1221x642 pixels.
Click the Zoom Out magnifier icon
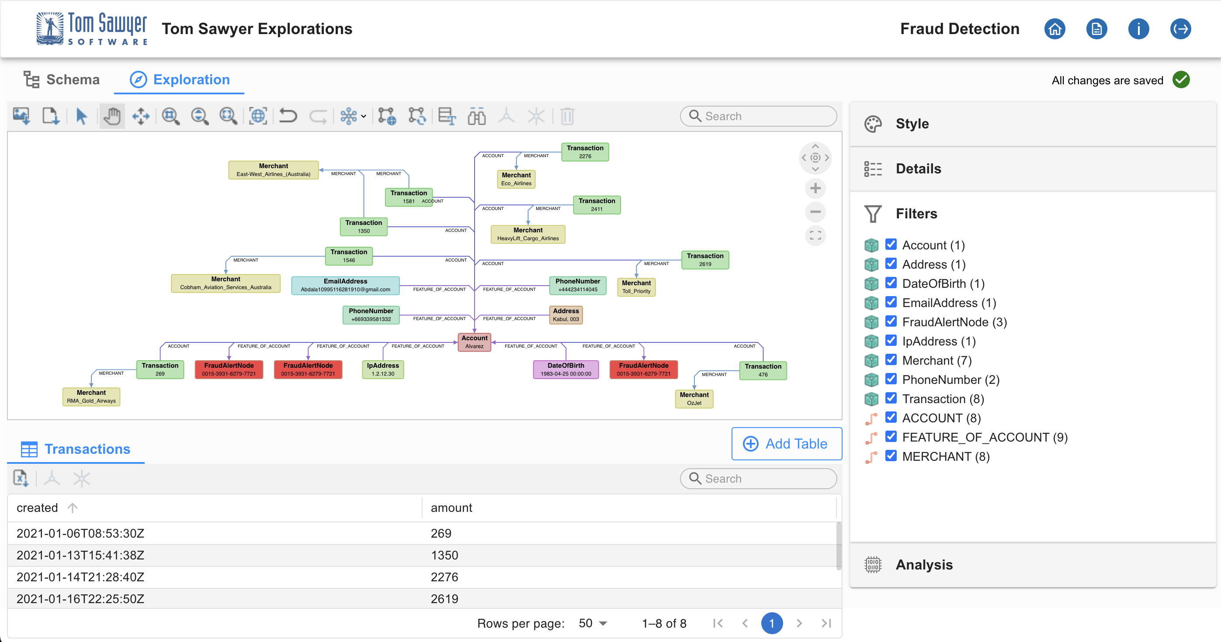200,116
